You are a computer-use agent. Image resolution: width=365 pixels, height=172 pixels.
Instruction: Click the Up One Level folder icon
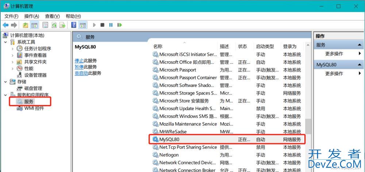click(26, 25)
